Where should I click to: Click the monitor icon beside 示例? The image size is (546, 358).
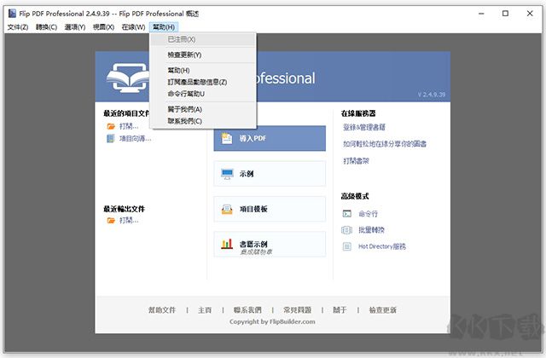click(227, 174)
